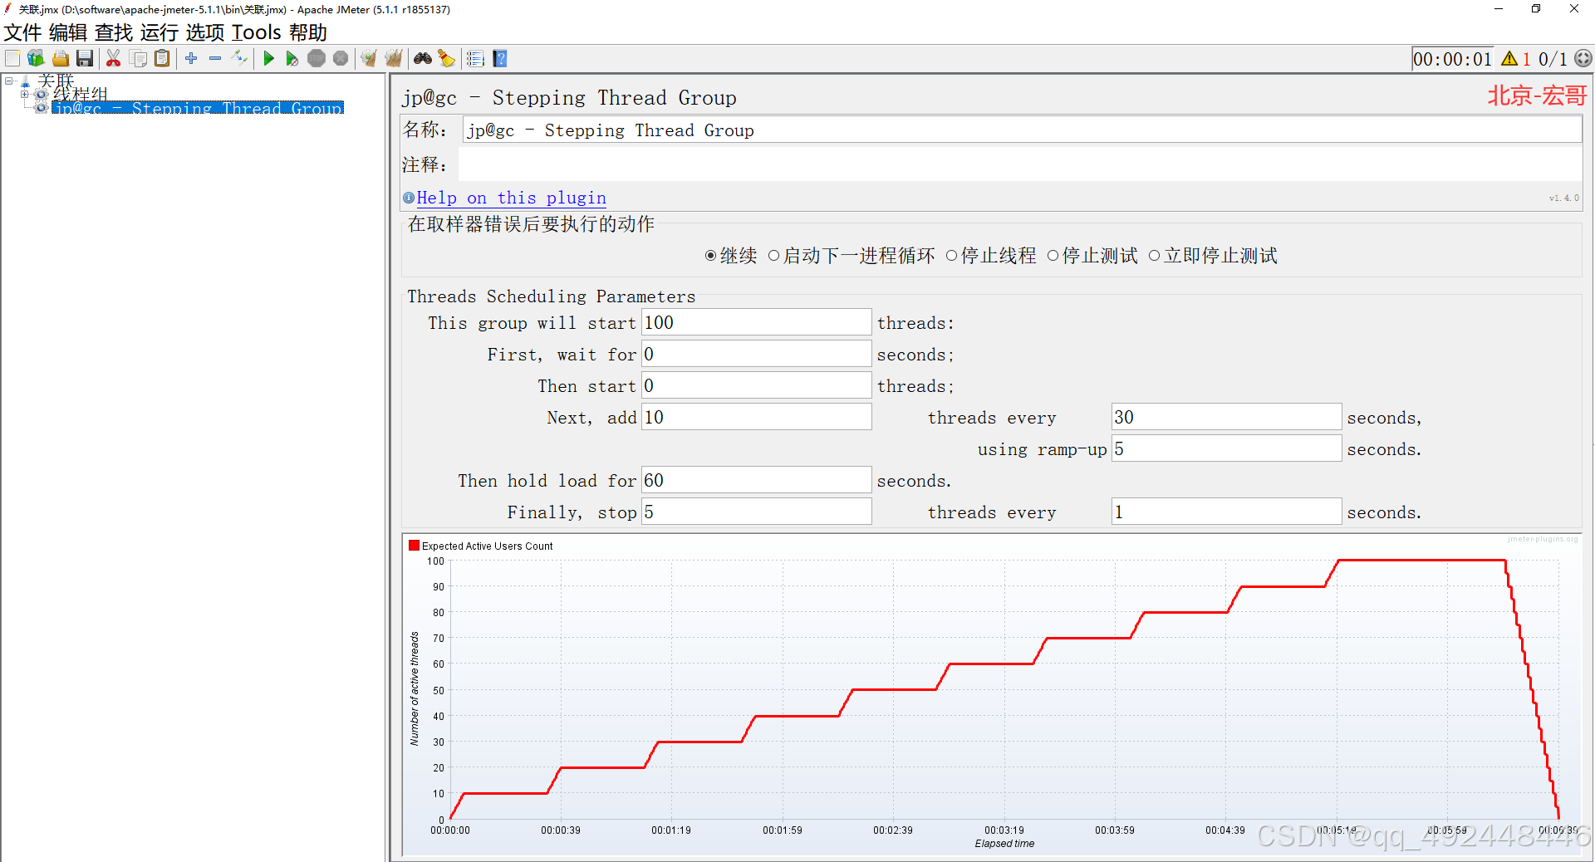Screen dimensions: 1595x862
Task: Click the 注释 comments field
Action: click(1020, 164)
